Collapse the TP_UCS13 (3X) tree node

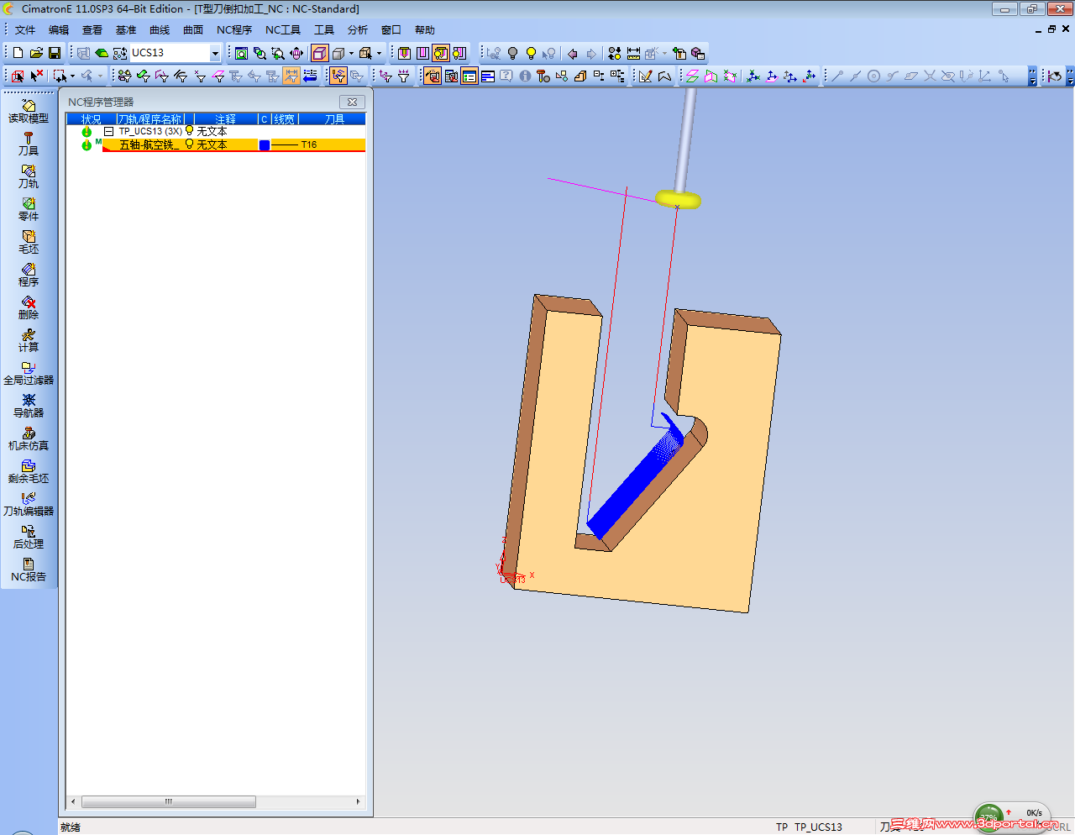pyautogui.click(x=108, y=131)
